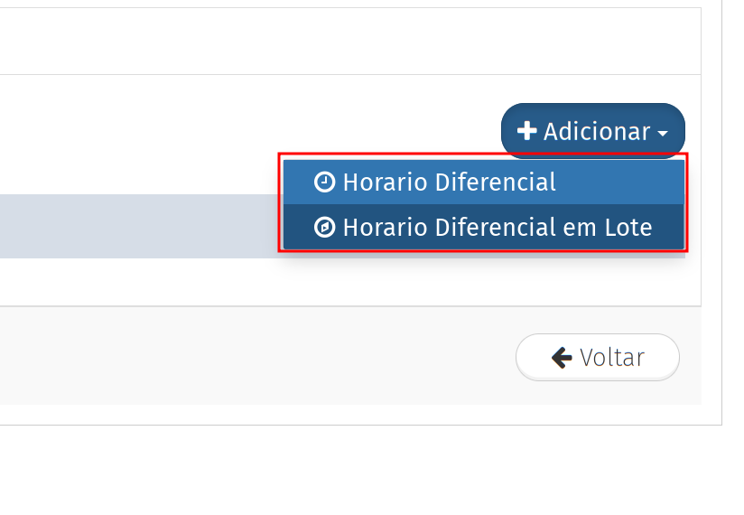Viewport: 744px width, 515px height.
Task: Click the compass icon for em Lote option
Action: (x=324, y=228)
